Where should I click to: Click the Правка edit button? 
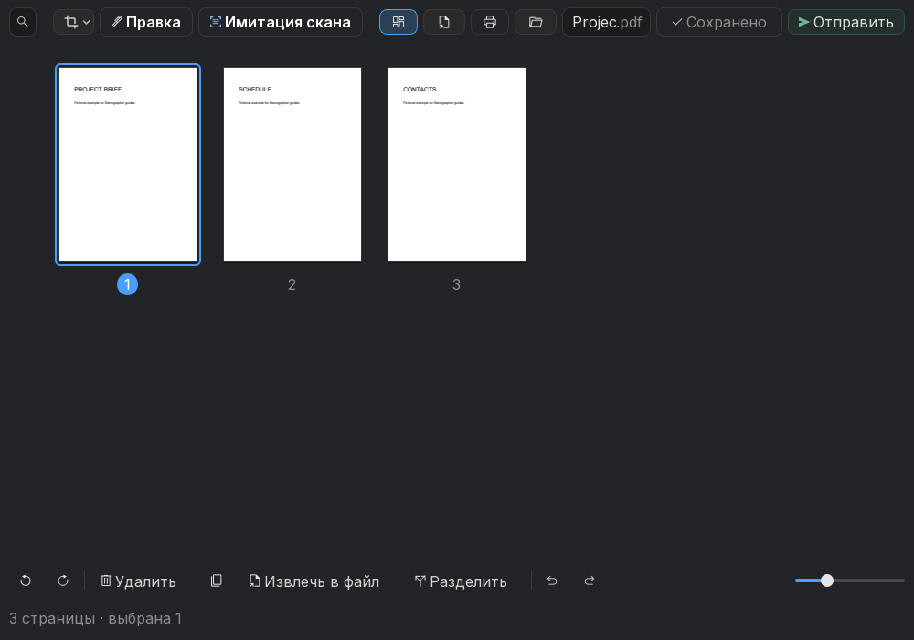(x=145, y=22)
